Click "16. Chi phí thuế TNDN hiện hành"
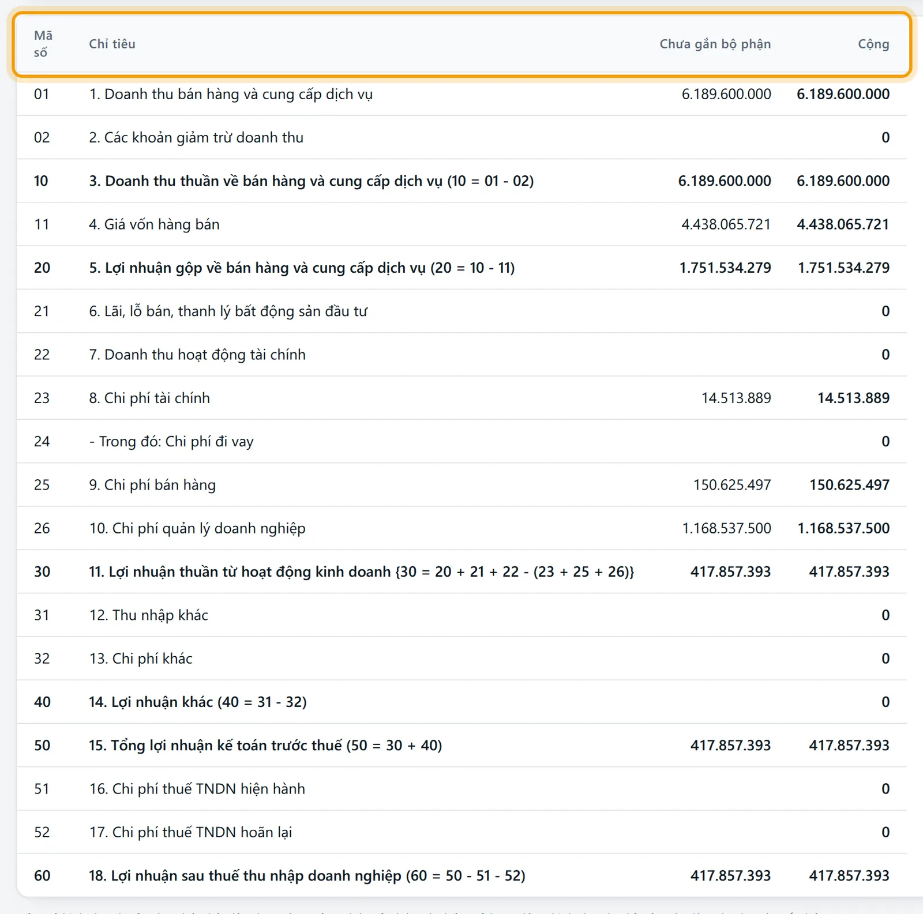This screenshot has width=923, height=914. point(197,789)
